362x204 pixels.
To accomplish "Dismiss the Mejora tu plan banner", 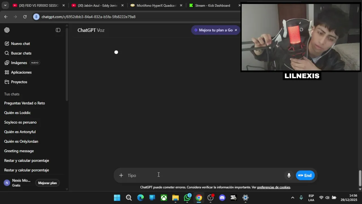I will point(236,30).
